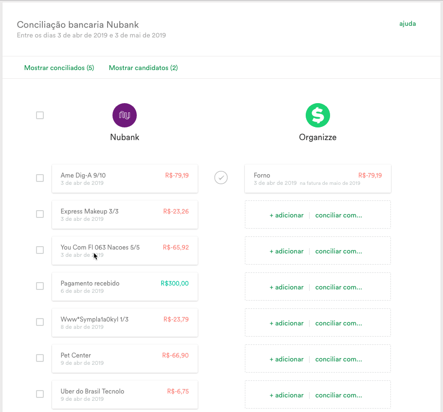The width and height of the screenshot is (443, 412).
Task: Click the Pagamento recebido transaction name
Action: coord(90,283)
